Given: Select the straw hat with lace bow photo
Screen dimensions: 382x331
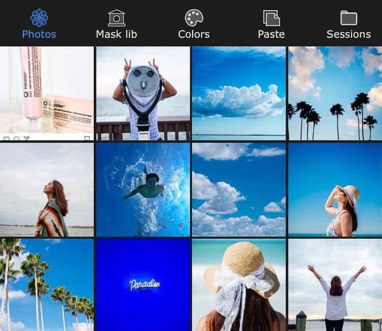Looking at the screenshot, I should (x=238, y=285).
